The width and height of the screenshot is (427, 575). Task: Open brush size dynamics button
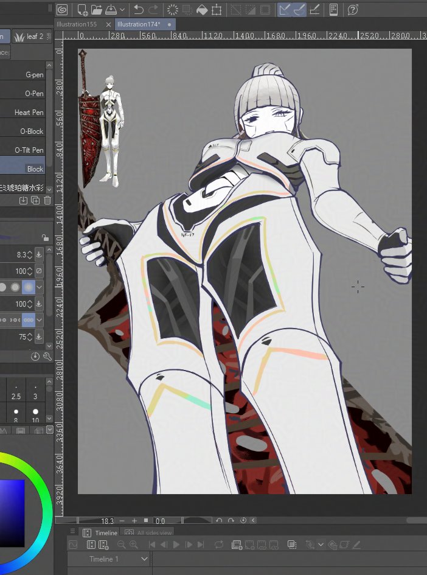click(x=39, y=254)
